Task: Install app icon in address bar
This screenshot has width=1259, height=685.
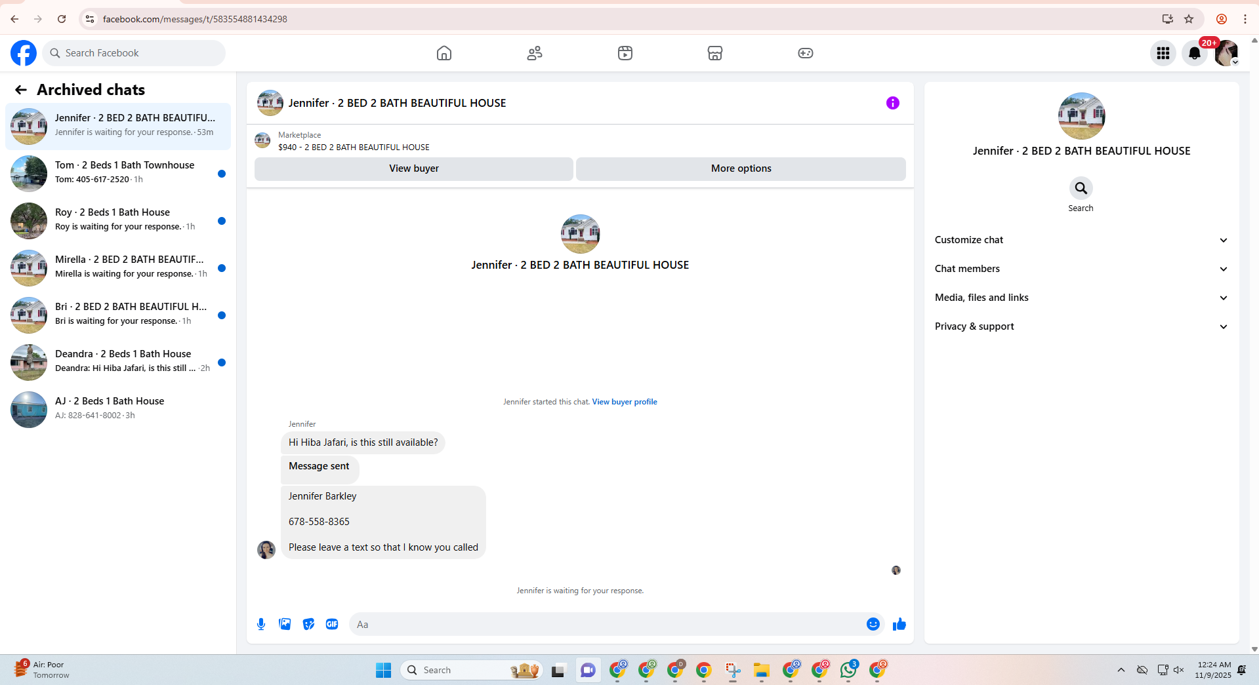Action: click(x=1167, y=19)
